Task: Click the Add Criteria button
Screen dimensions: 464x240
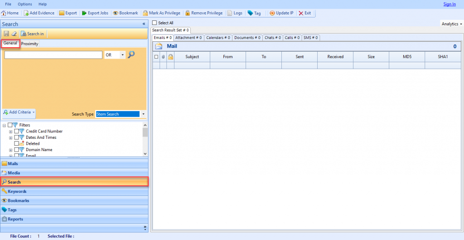Action: 19,112
